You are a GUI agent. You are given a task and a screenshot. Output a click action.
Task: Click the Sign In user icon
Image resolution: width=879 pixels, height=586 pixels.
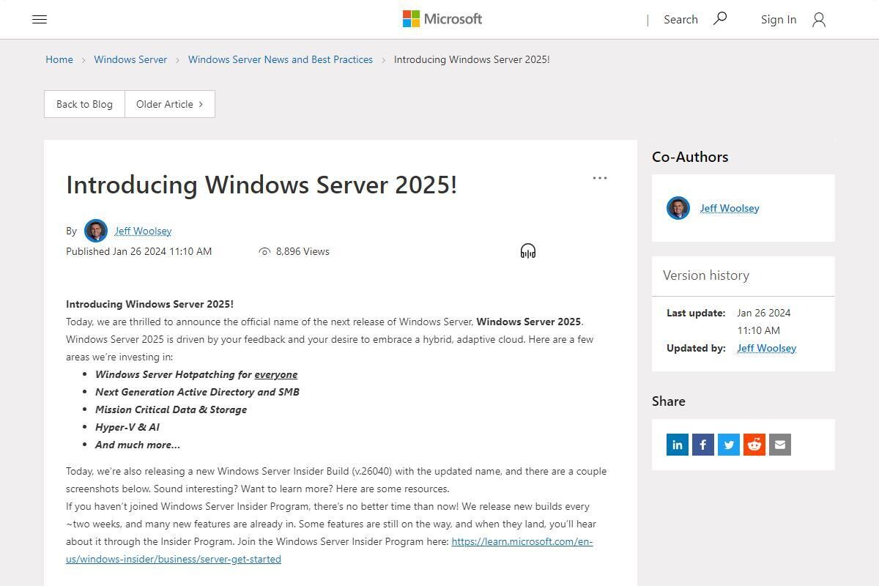point(819,20)
